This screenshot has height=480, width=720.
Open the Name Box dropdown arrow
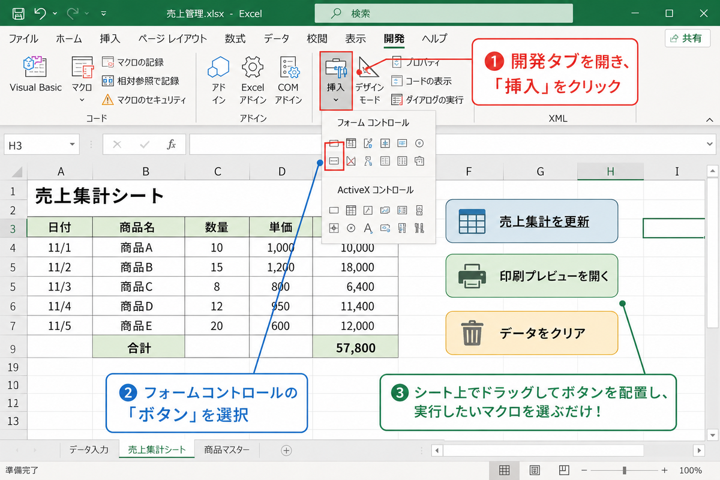[73, 145]
